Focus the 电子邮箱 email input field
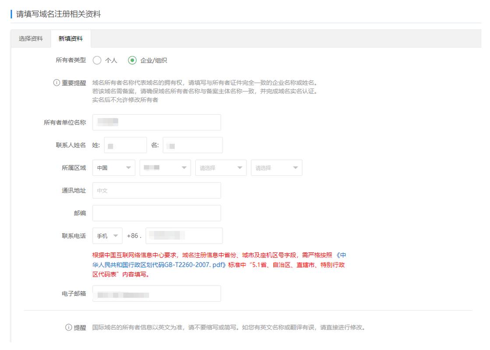Screen dimensions: 490x350 (x=157, y=294)
